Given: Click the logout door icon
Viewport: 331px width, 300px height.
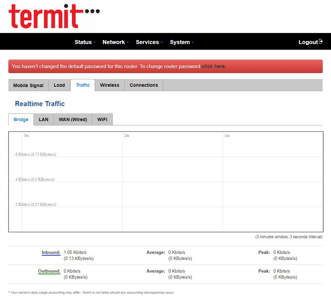Looking at the screenshot, I should point(321,42).
